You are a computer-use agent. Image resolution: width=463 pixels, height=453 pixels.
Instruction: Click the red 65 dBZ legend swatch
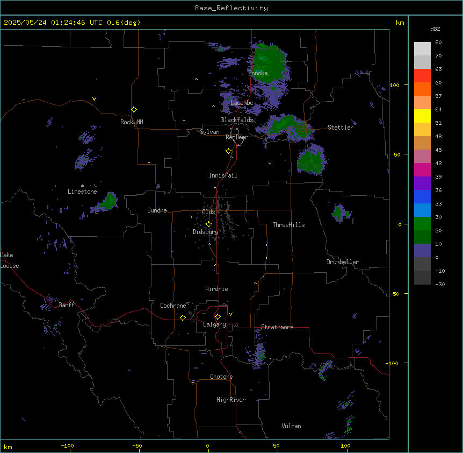422,76
